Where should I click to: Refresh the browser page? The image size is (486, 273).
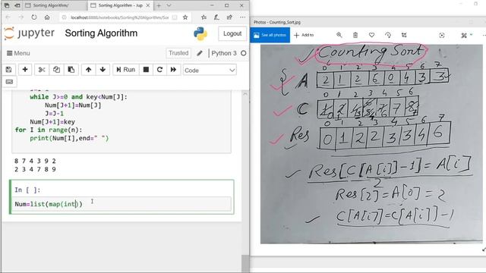tap(34, 17)
